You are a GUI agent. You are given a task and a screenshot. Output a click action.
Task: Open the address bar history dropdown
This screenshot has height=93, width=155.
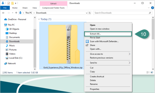coord(87,13)
